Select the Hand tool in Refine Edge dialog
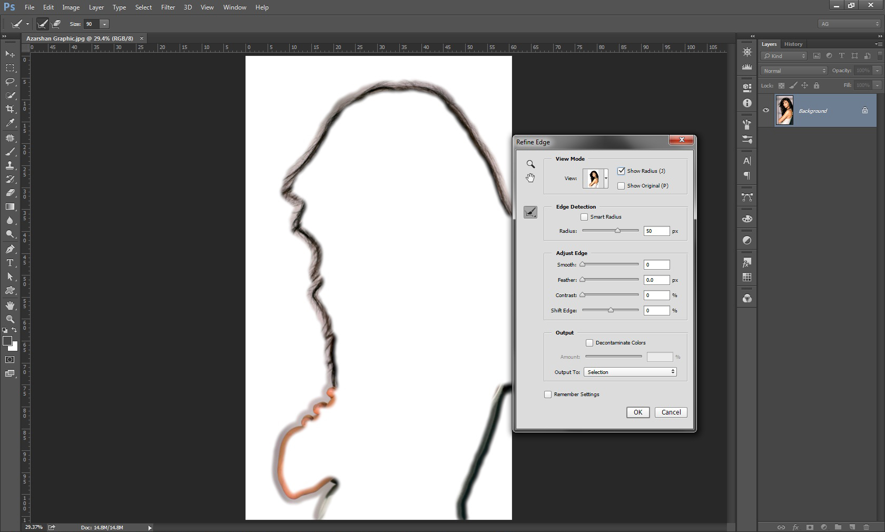885x532 pixels. (x=530, y=178)
